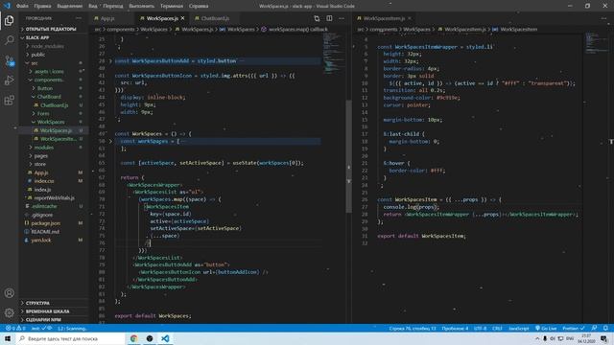The height and width of the screenshot is (345, 614).
Task: Open the Manage gear icon
Action: pyautogui.click(x=9, y=312)
